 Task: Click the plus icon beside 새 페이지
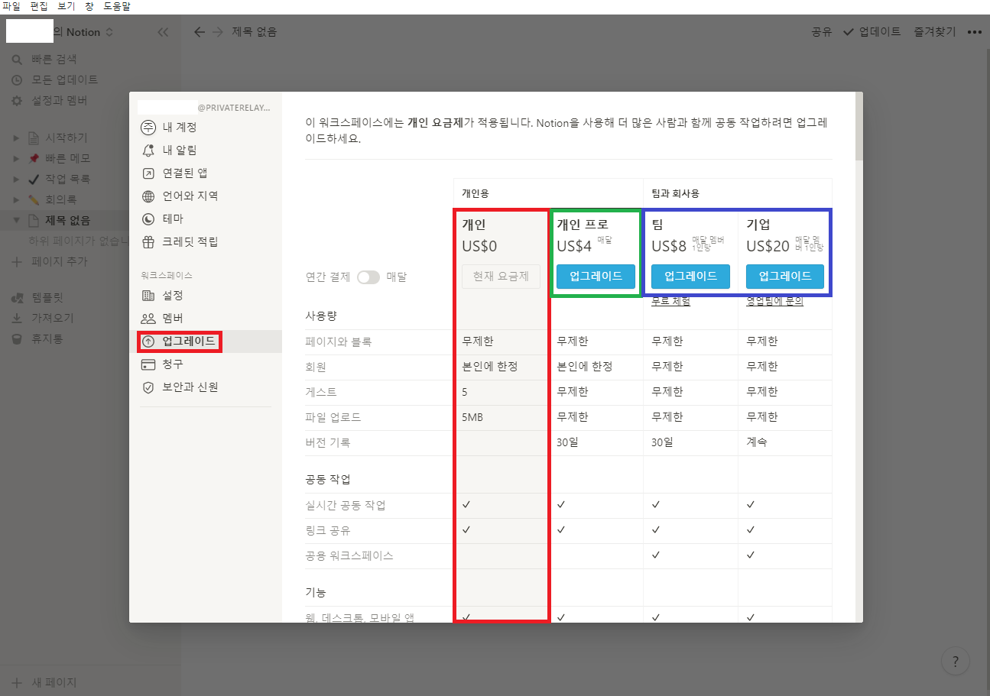pyautogui.click(x=17, y=682)
